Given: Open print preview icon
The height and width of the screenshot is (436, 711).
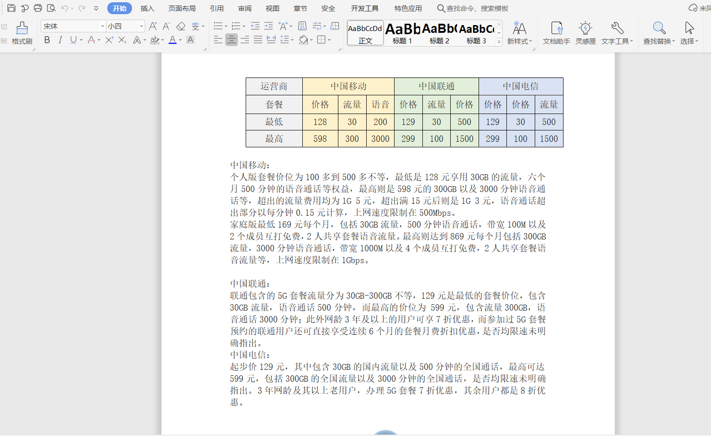Looking at the screenshot, I should click(51, 8).
